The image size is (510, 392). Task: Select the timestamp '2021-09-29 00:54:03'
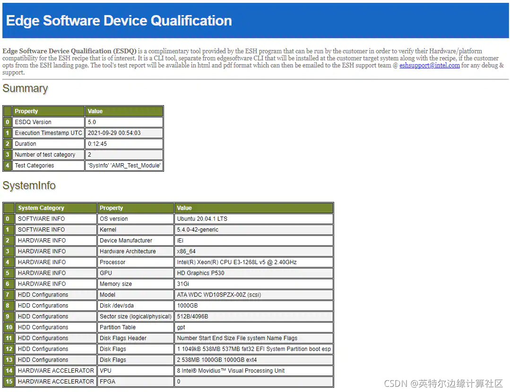tap(124, 133)
